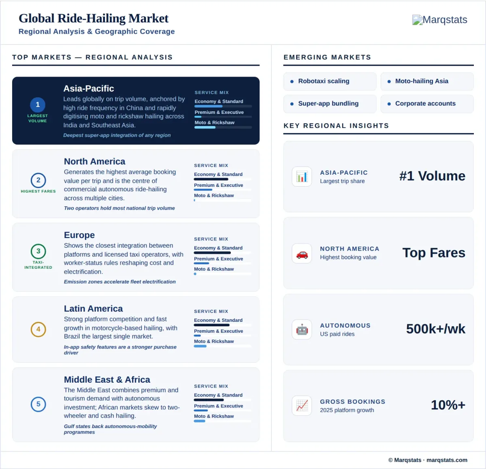This screenshot has height=469, width=486.
Task: Click Europe Economy & Standard bar
Action: pos(223,253)
